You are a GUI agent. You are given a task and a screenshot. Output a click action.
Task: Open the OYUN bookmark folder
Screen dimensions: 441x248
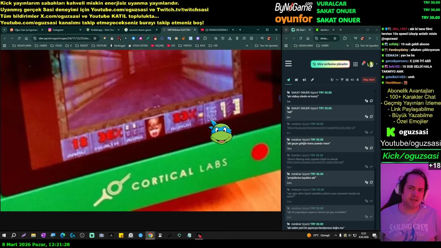click(56, 45)
